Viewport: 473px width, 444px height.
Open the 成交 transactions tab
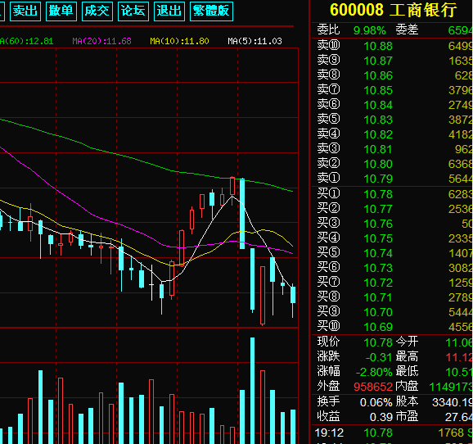(x=97, y=11)
